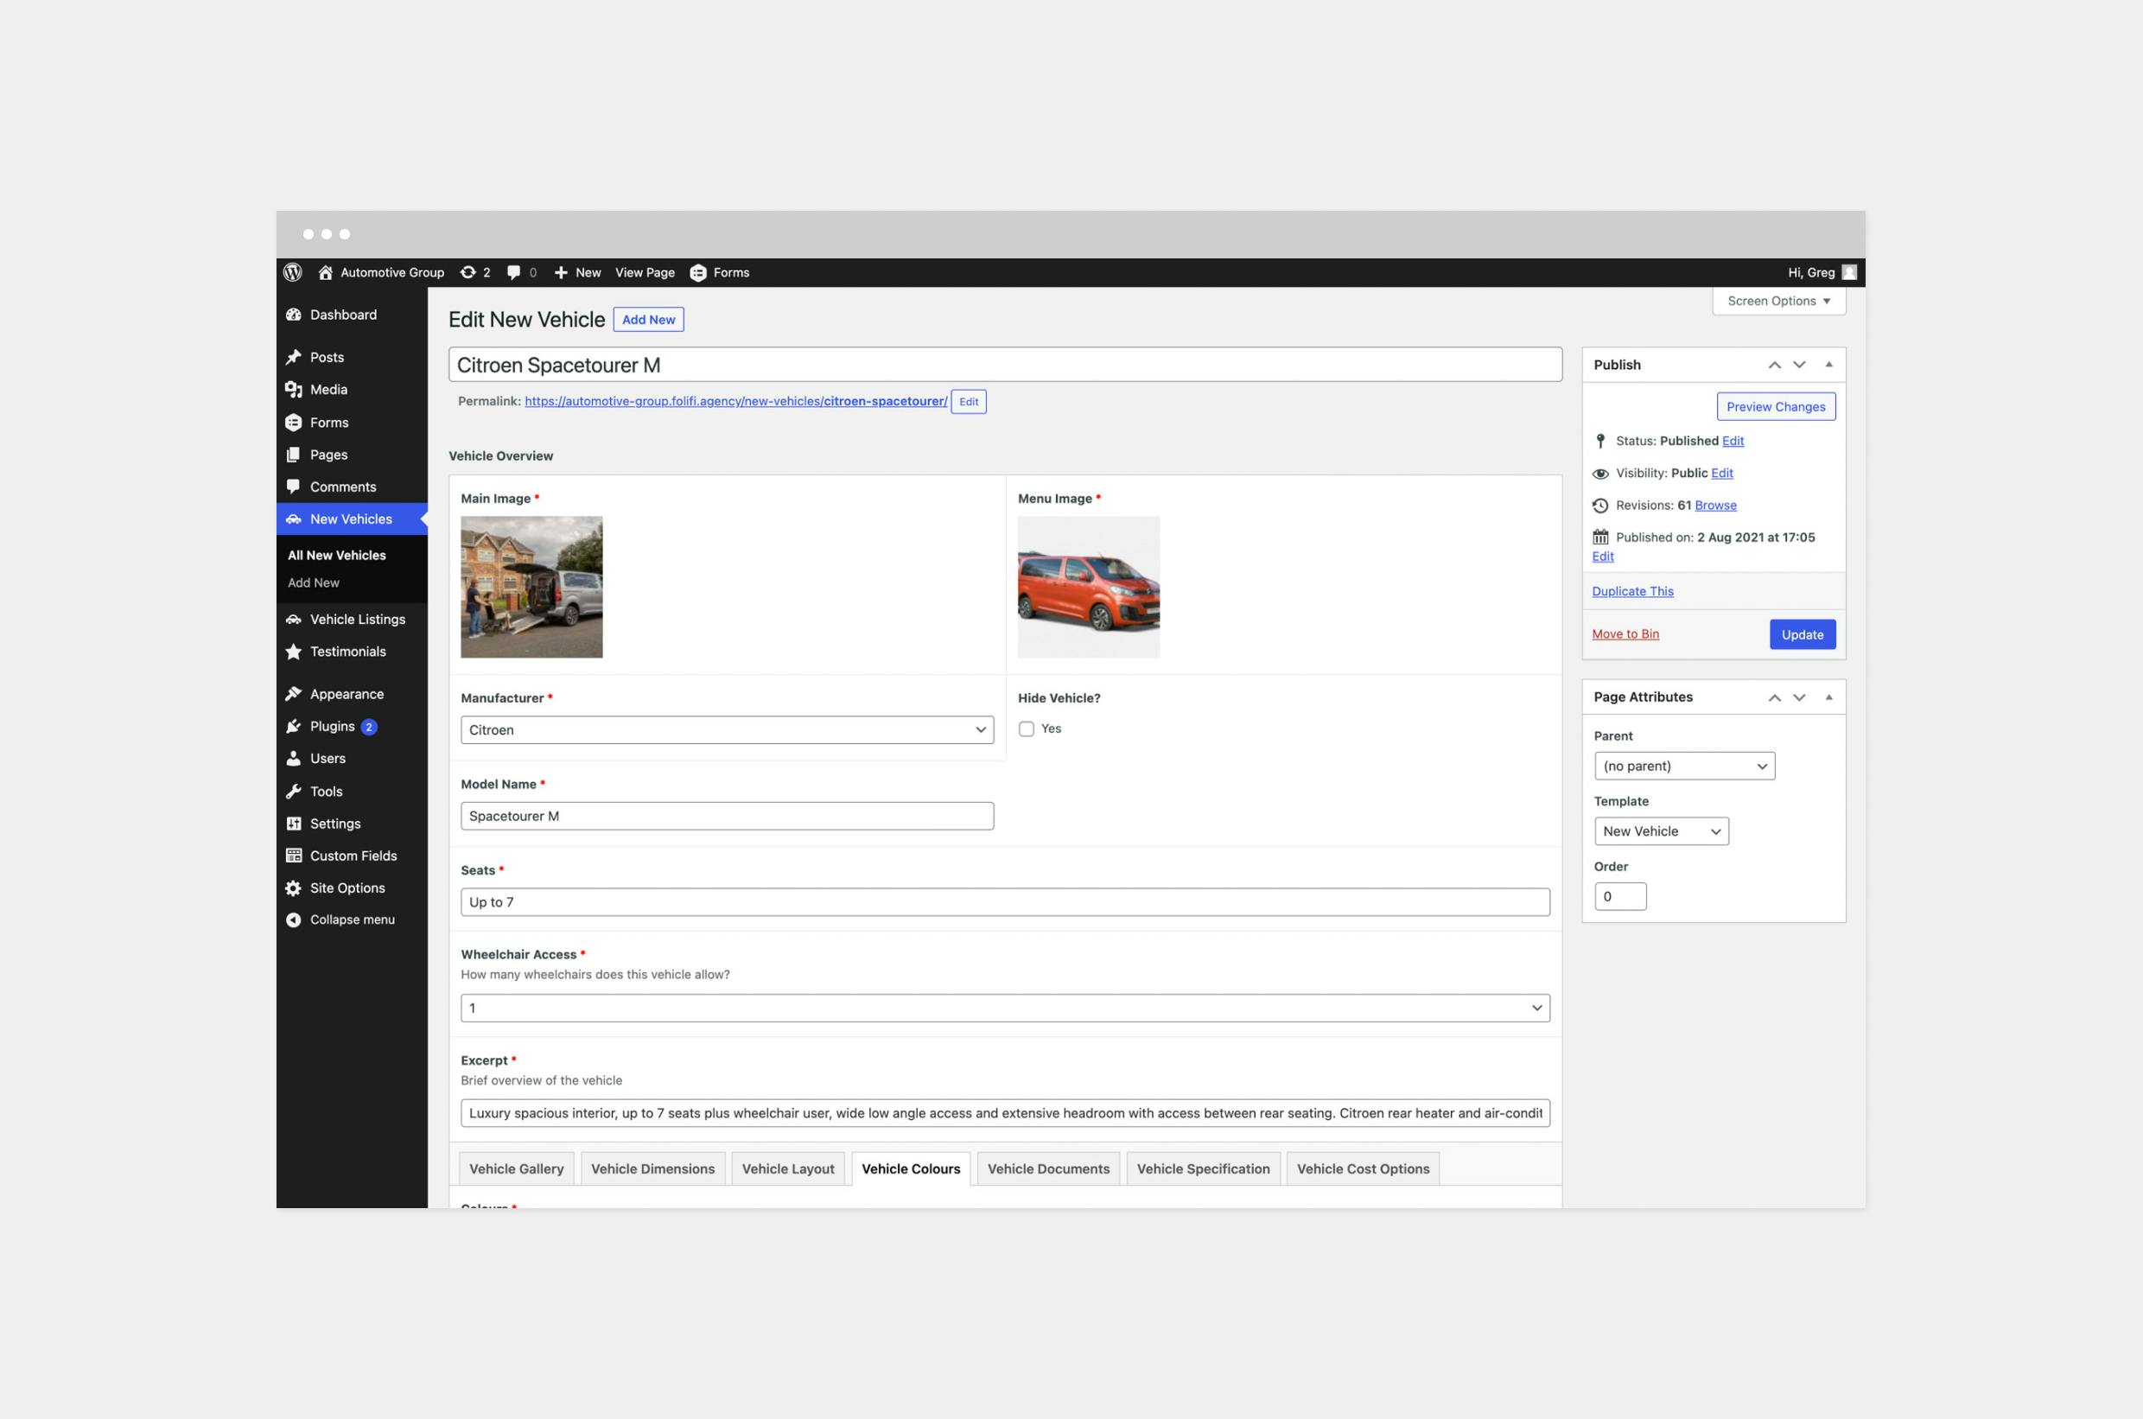The height and width of the screenshot is (1419, 2143).
Task: Open Add New submenu under New Vehicles
Action: click(313, 583)
